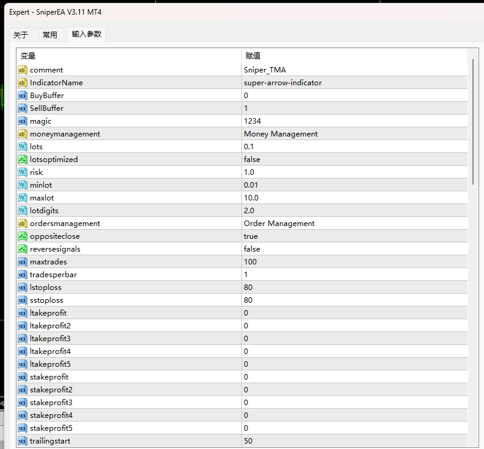Select the lotdigits value 2.0
The width and height of the screenshot is (484, 449).
354,211
